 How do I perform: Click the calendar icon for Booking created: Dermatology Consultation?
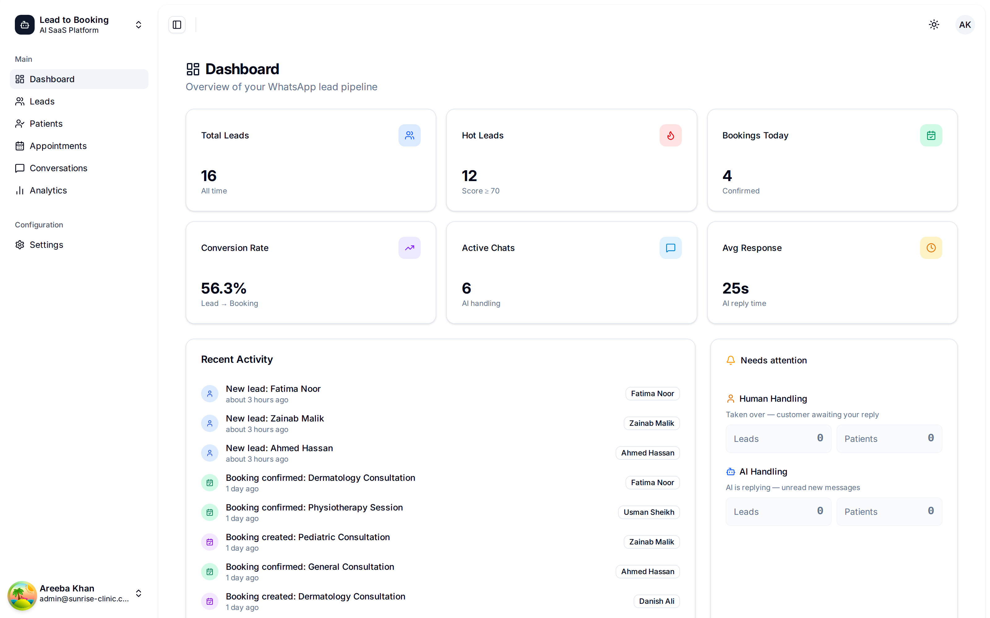[x=209, y=601]
